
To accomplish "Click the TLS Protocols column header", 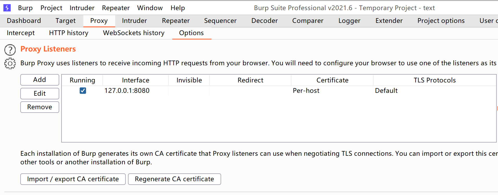I will coord(435,80).
